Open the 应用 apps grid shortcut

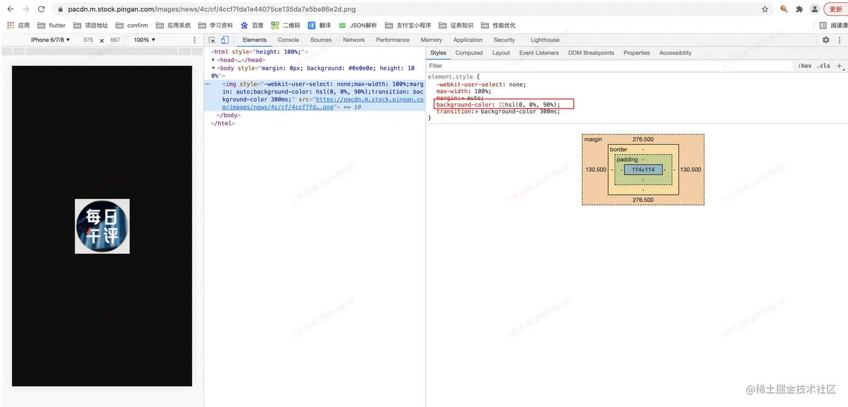pos(18,25)
